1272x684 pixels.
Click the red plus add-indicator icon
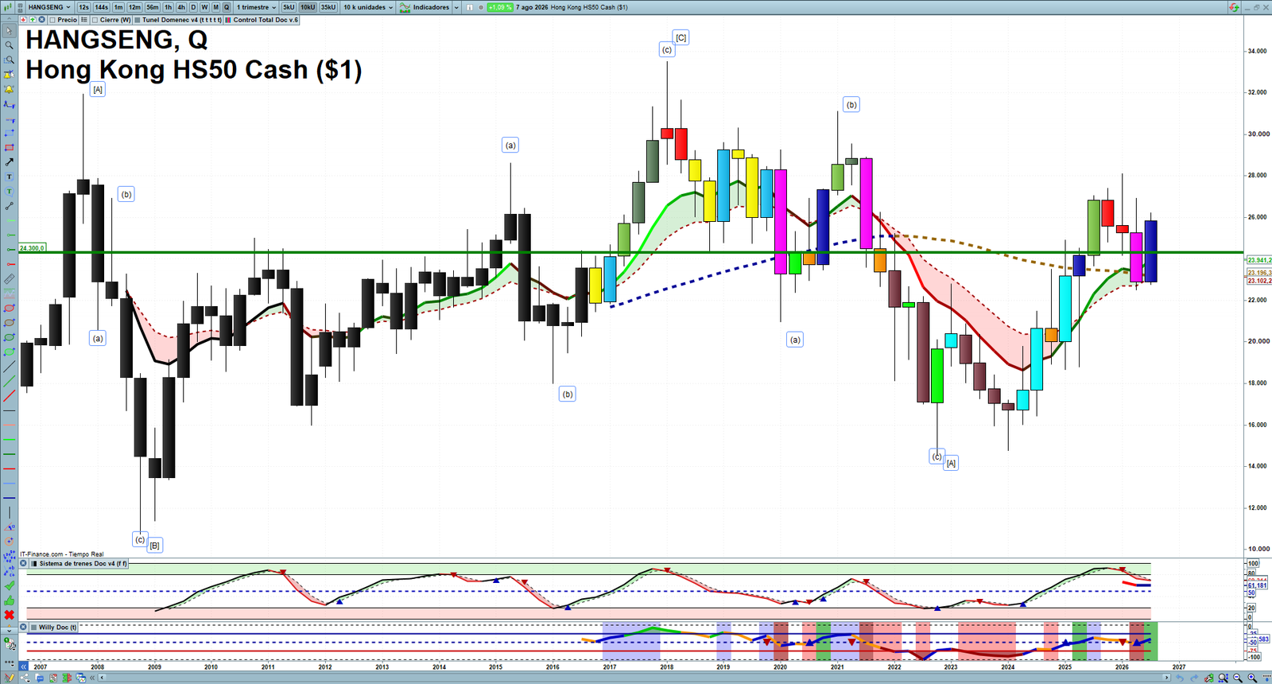click(x=24, y=20)
